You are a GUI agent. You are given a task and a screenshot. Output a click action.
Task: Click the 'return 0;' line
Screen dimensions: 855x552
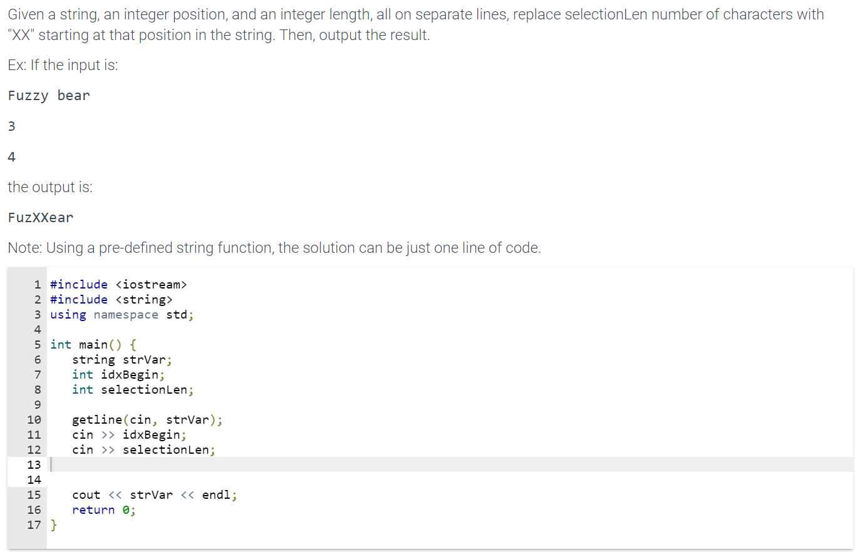[x=104, y=509]
